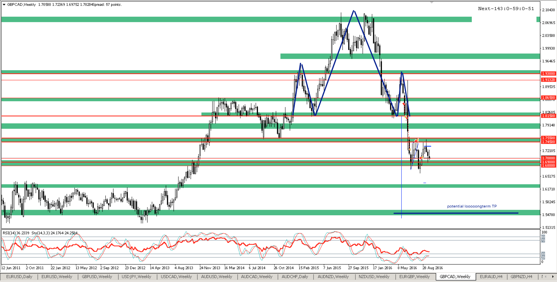This screenshot has width=557, height=282.
Task: Click the 1.72105 price scale value
Action: click(549, 151)
